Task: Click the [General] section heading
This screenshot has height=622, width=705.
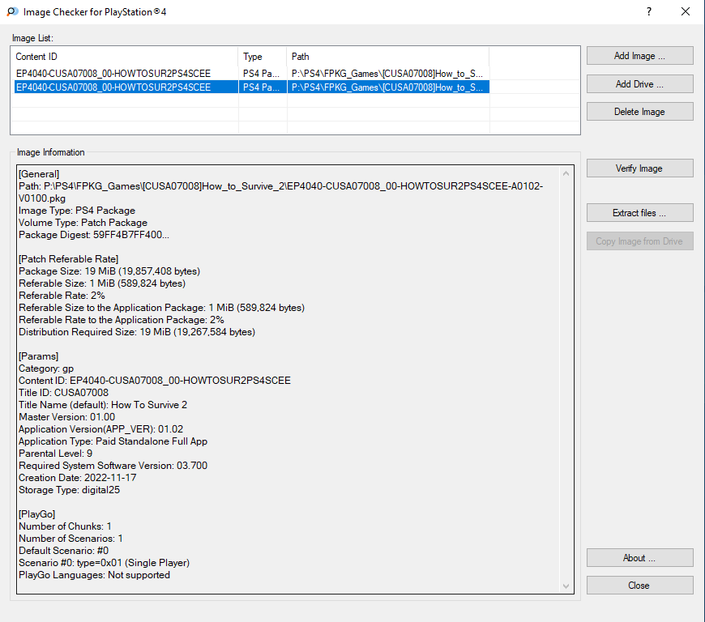Action: (x=39, y=174)
